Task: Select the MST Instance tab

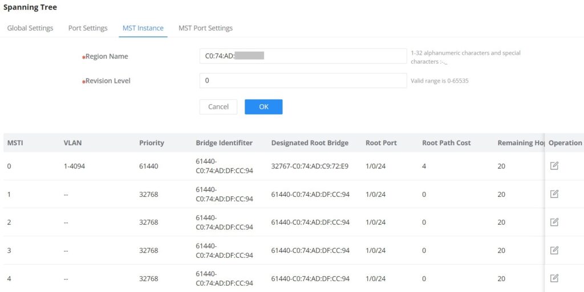Action: tap(143, 28)
